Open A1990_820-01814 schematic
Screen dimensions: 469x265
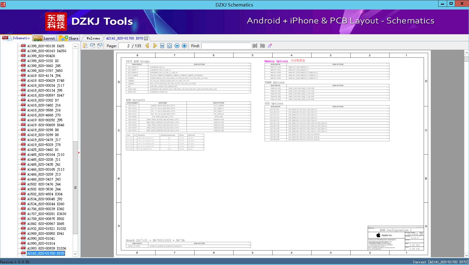41,243
